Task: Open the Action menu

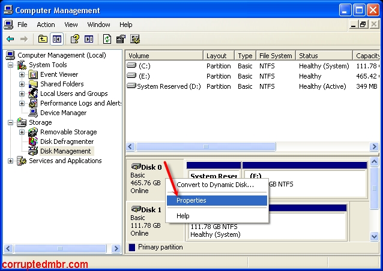Action: point(46,25)
